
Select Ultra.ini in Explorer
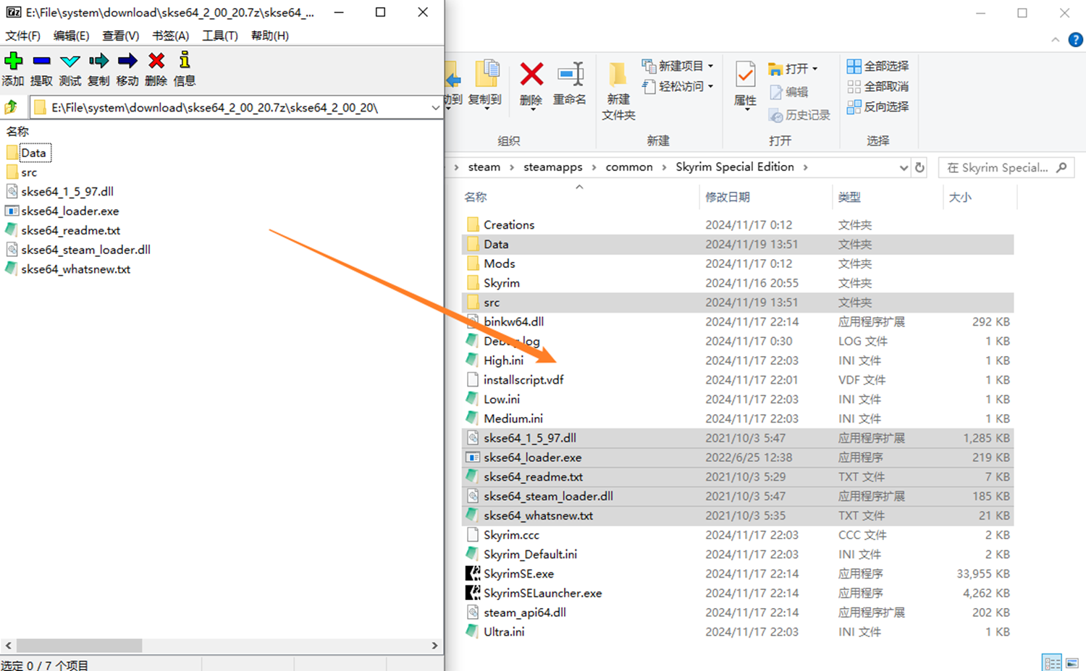(738, 632)
